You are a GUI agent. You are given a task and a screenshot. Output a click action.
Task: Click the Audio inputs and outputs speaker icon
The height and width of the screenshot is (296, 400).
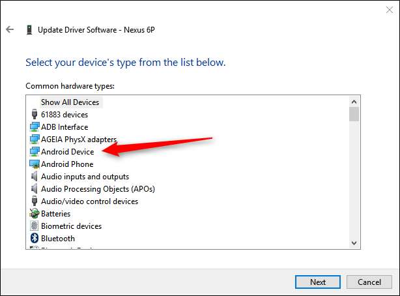(x=35, y=177)
